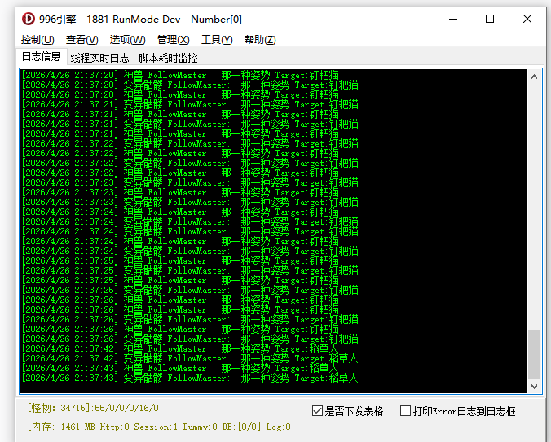Select the last log line at the bottom
The image size is (551, 442).
click(191, 378)
